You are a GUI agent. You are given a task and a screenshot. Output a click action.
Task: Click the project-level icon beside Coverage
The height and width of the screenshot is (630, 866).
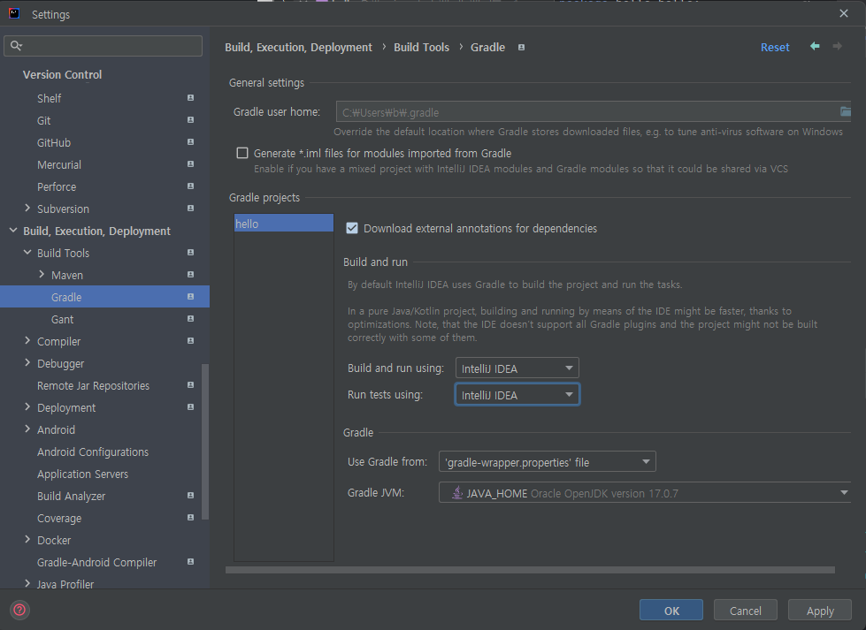(190, 517)
